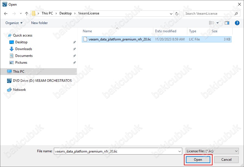Sort by Size column header
The image size is (244, 167).
pos(215,31)
